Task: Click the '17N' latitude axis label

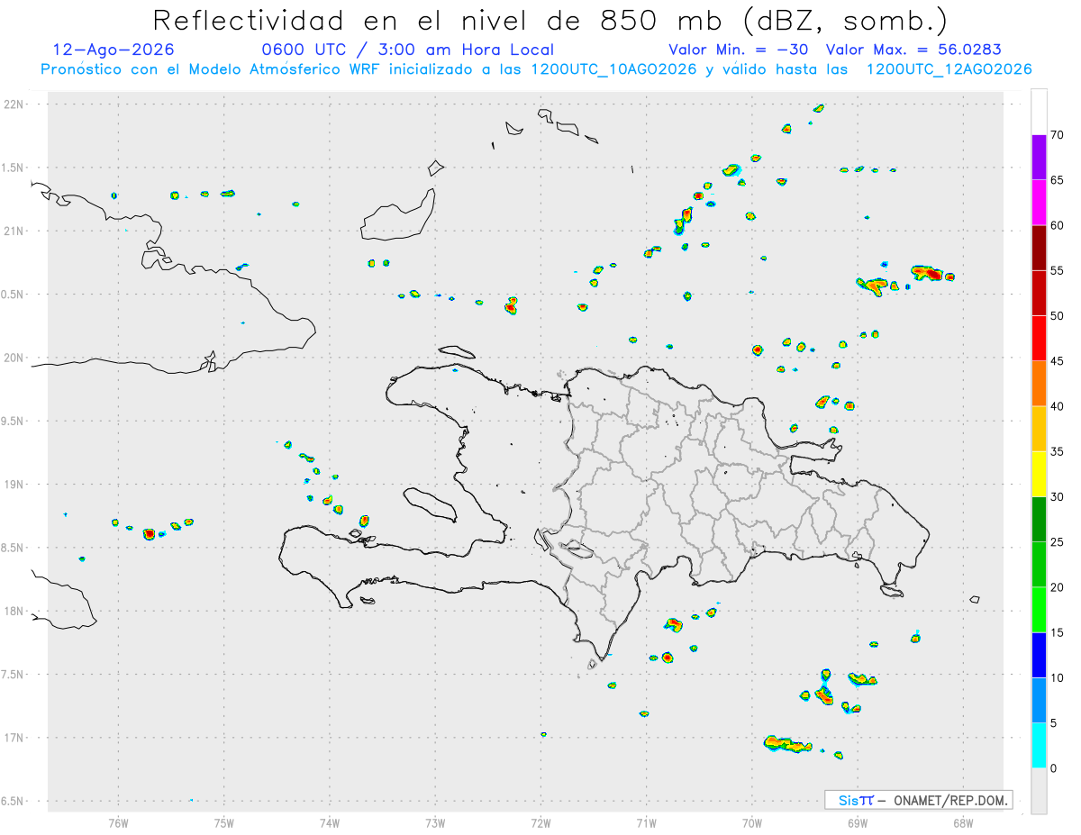Action: point(15,738)
